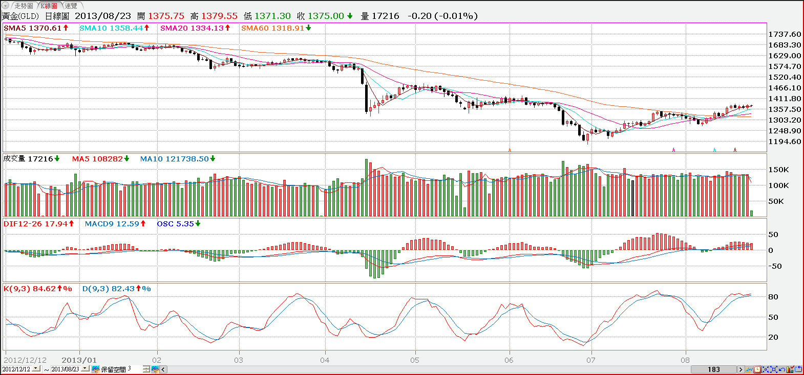Click the 2012/12/12 axis start label
The image size is (804, 375).
pos(25,360)
